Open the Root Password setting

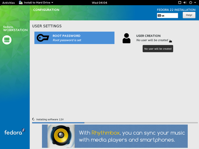tap(74, 38)
